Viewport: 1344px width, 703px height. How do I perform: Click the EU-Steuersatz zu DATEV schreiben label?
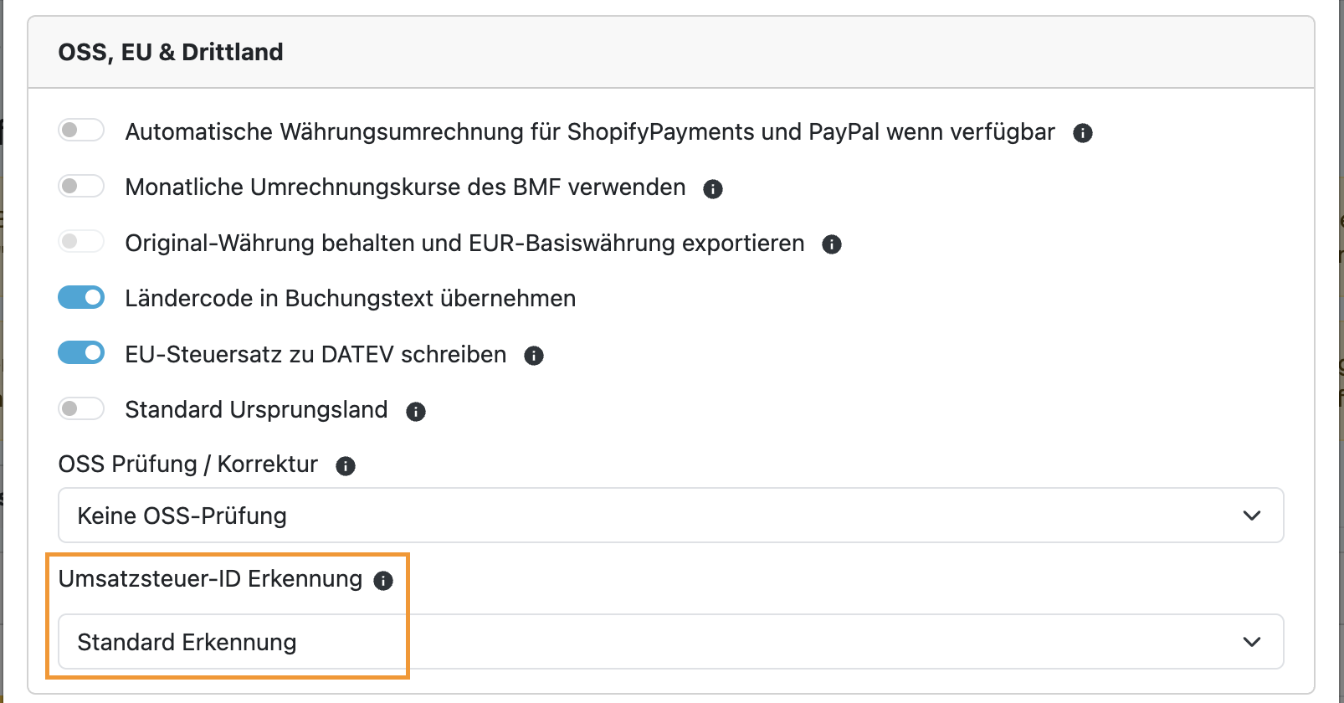(x=315, y=355)
